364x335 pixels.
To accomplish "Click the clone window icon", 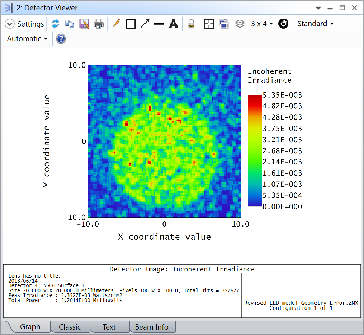I will pos(224,24).
